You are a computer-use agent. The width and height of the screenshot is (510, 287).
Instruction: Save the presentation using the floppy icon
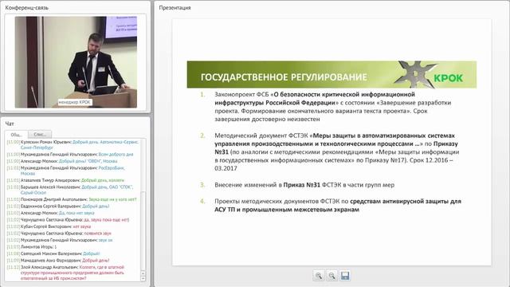(x=345, y=276)
